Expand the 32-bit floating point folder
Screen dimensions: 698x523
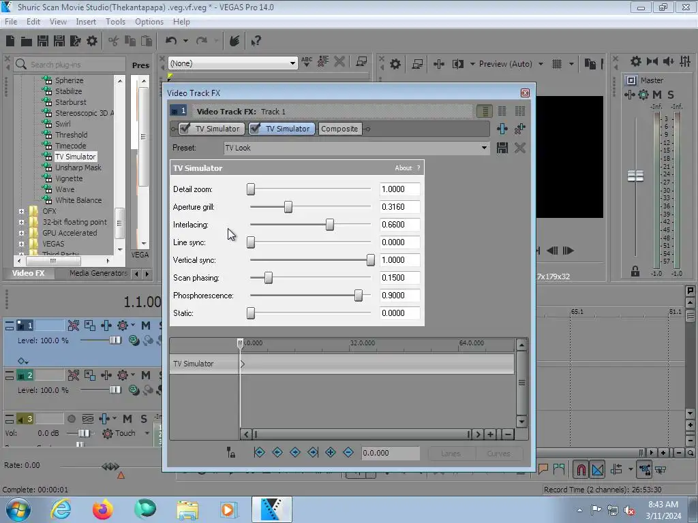(21, 222)
